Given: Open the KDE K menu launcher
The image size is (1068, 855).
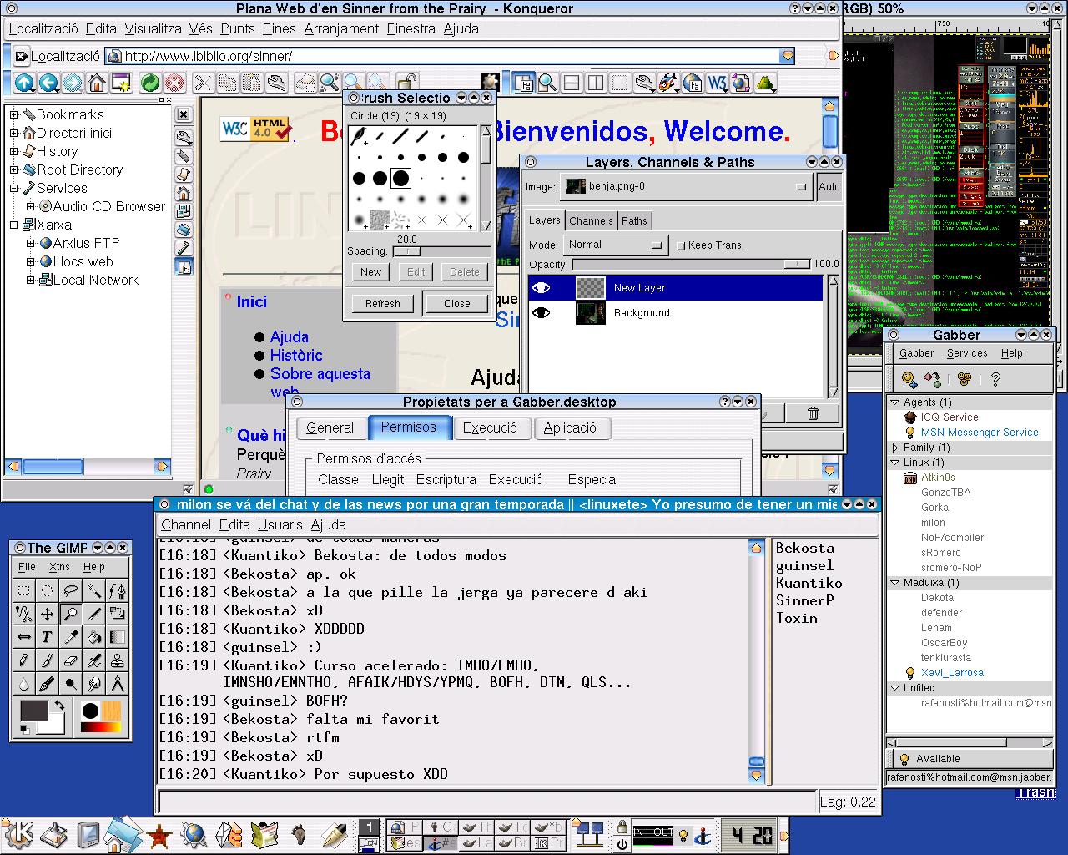Looking at the screenshot, I should click(18, 834).
